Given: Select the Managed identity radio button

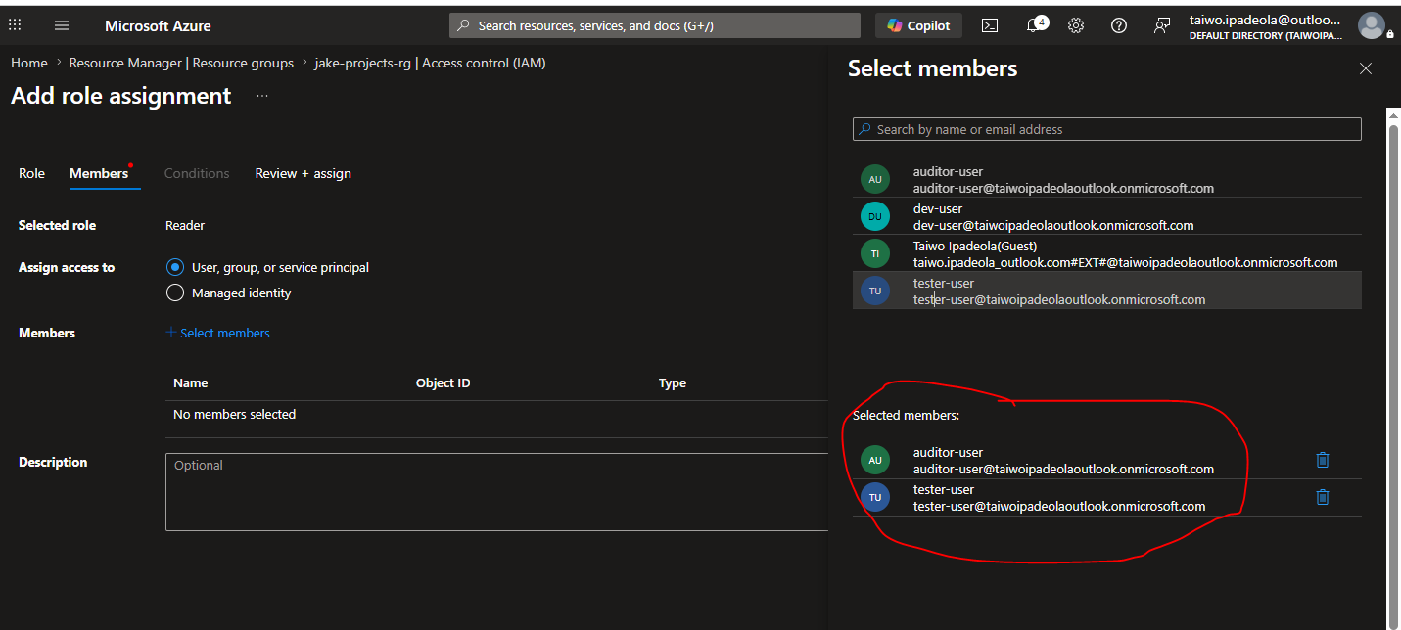Looking at the screenshot, I should (x=175, y=292).
